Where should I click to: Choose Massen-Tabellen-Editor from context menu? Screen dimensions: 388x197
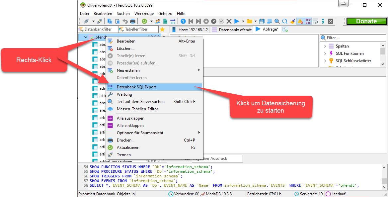(154, 109)
